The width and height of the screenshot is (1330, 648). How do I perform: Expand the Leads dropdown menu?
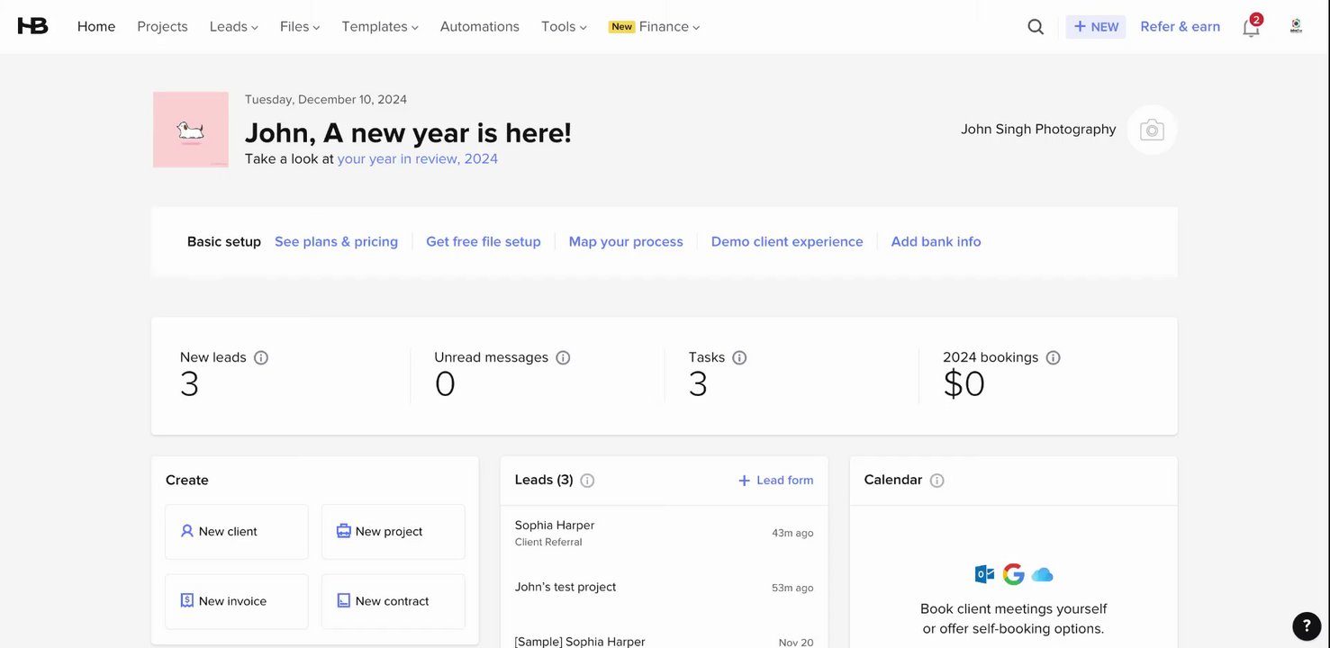(x=233, y=27)
